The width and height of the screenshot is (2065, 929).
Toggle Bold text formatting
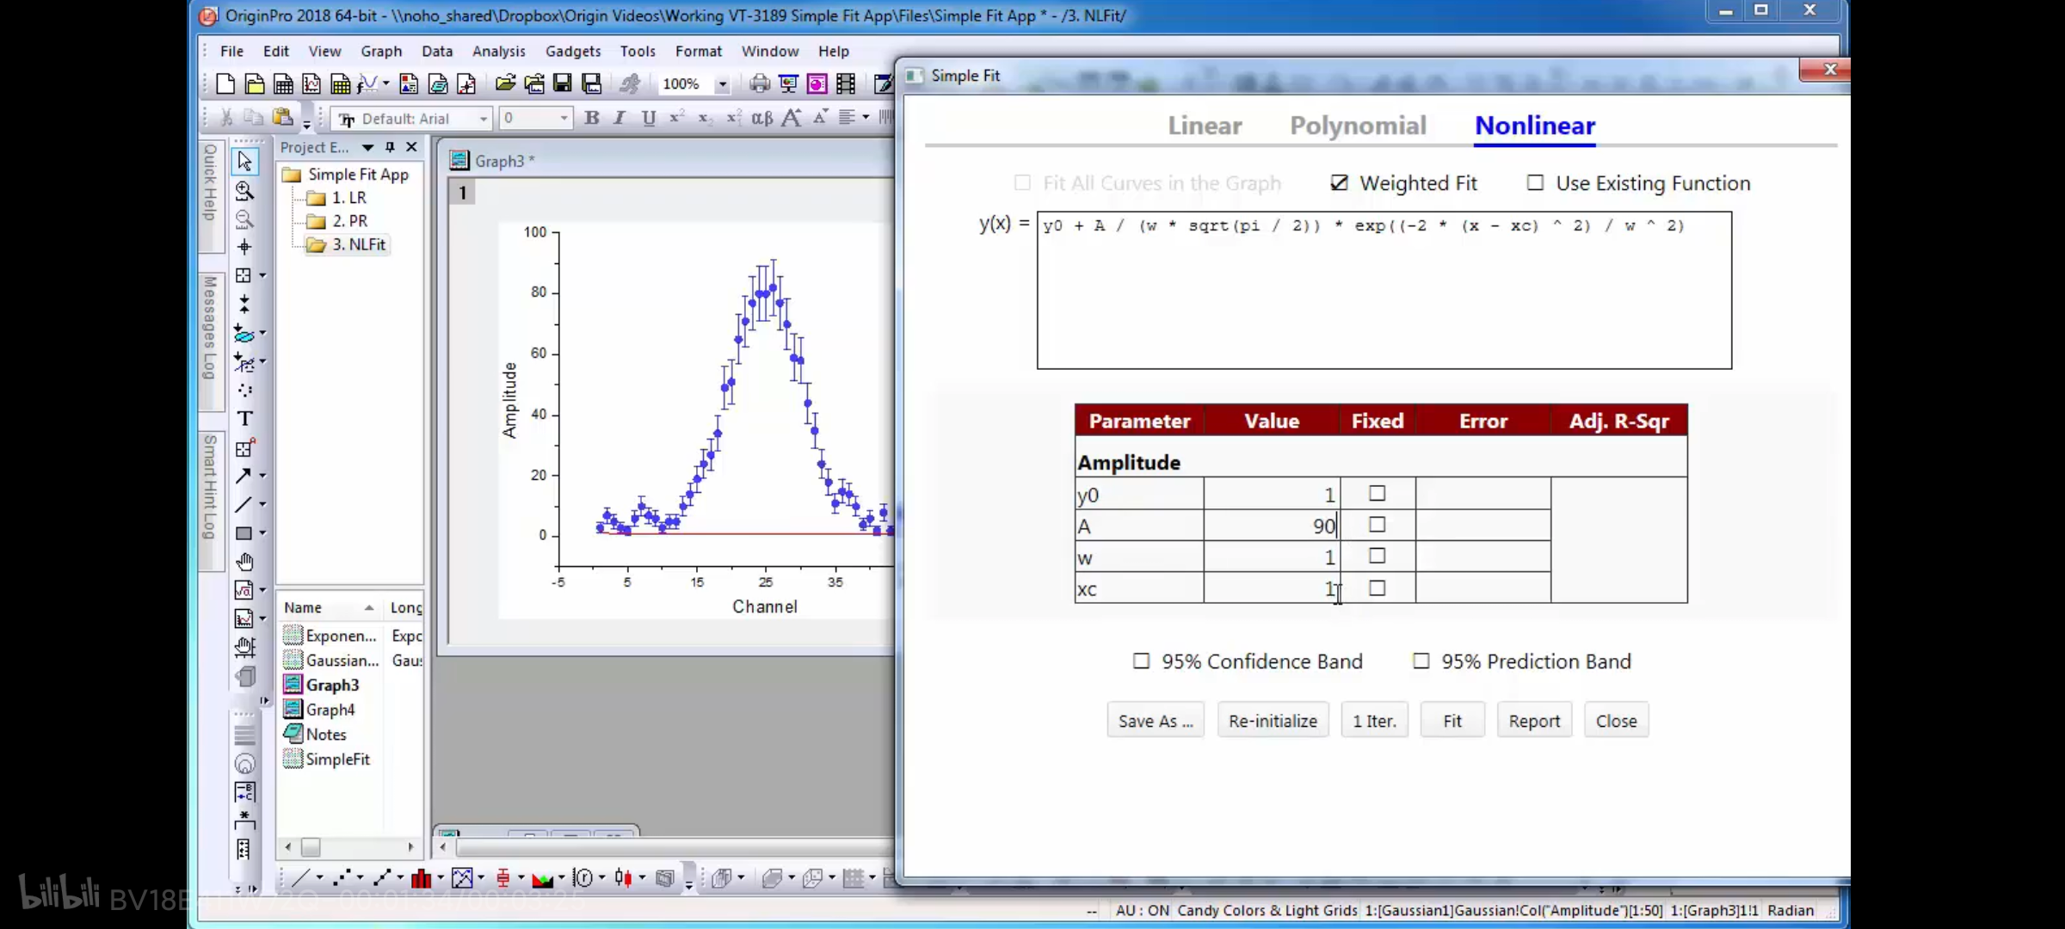pos(591,118)
